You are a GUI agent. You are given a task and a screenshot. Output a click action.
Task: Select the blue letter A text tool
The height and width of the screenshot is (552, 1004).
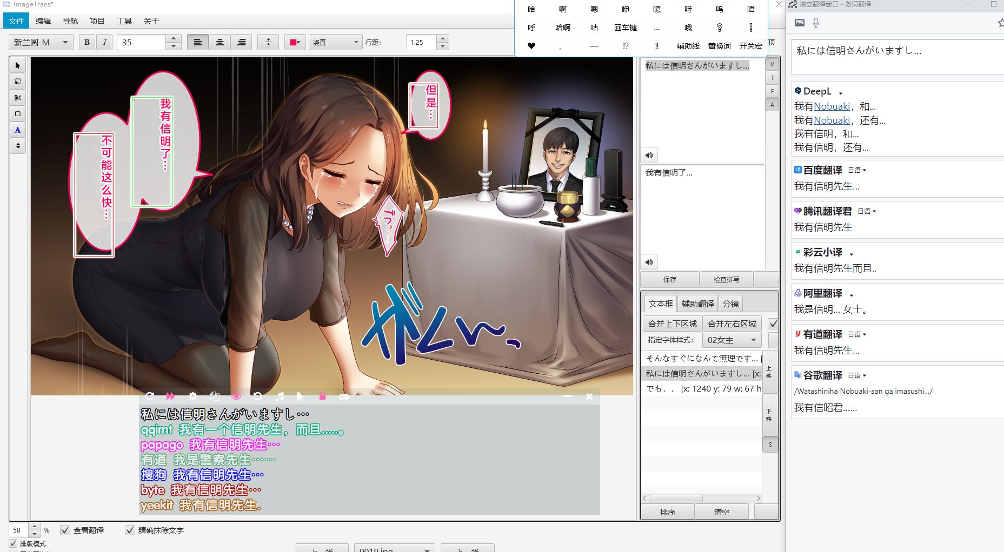click(18, 130)
